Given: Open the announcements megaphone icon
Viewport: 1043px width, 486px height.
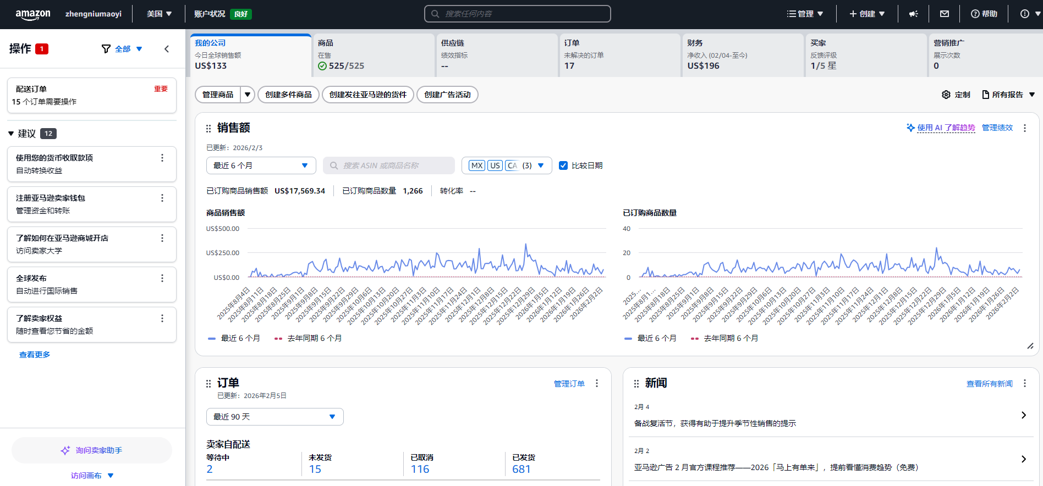Looking at the screenshot, I should (x=913, y=14).
